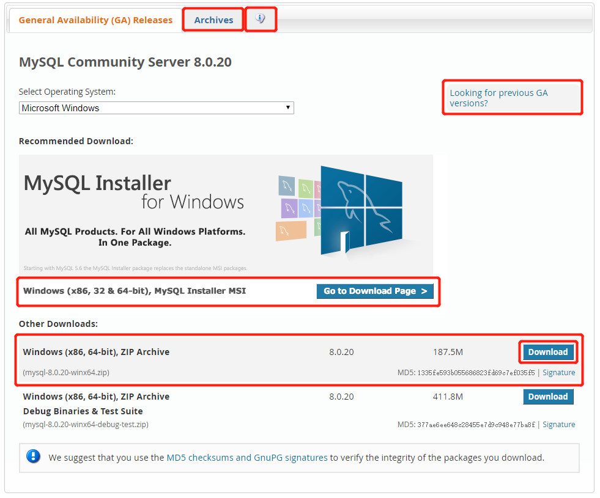Click MD5 hash 377ae6ee648c28455e7d9c948e77ba8f

(476, 425)
